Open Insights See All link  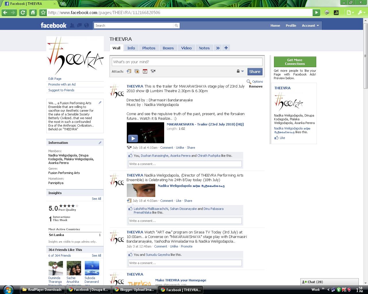pos(96,199)
